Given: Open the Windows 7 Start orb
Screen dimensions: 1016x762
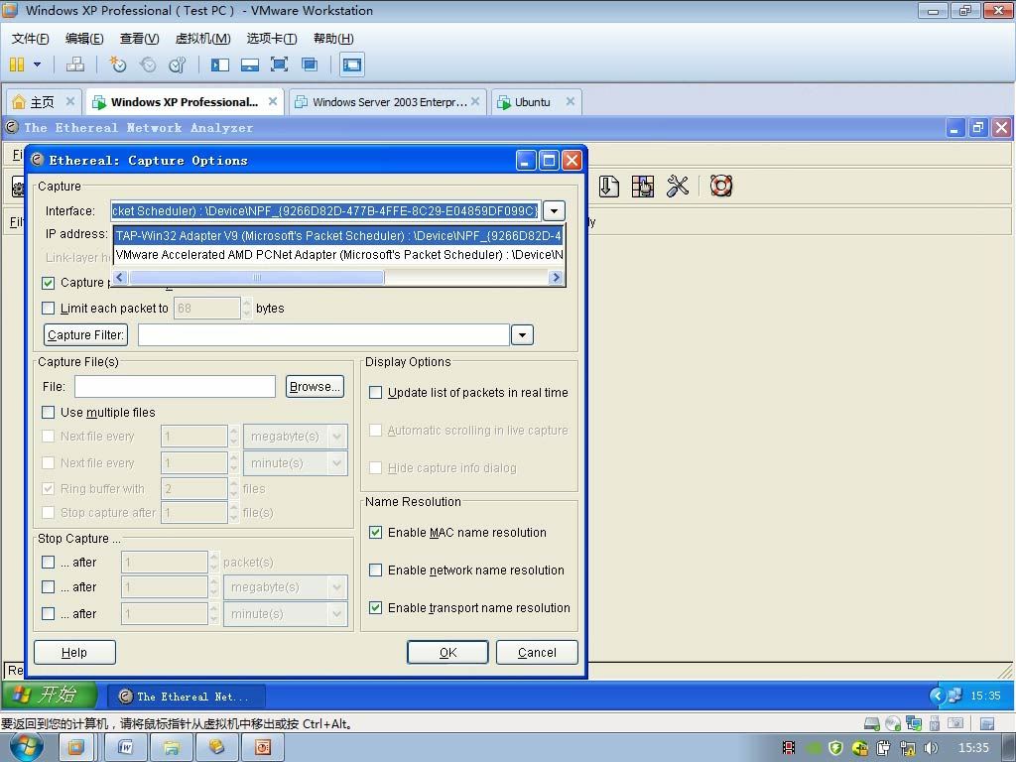Looking at the screenshot, I should click(x=27, y=747).
